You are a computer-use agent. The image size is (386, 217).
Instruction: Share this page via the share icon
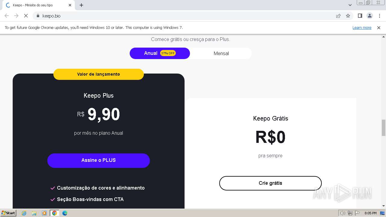point(338,16)
